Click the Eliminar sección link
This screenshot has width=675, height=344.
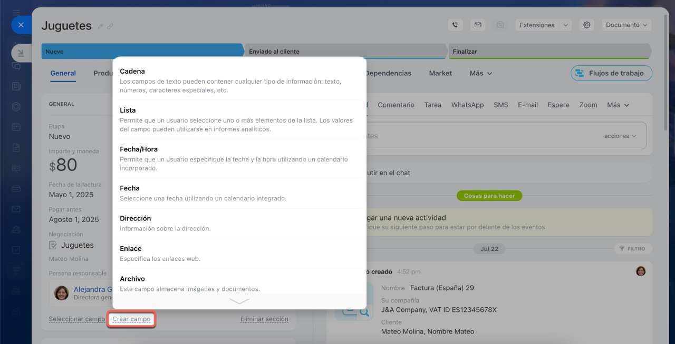pos(264,319)
